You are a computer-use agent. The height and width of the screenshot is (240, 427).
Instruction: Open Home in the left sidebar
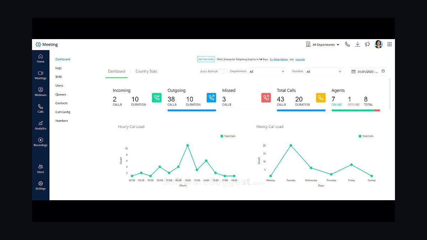coord(41,59)
